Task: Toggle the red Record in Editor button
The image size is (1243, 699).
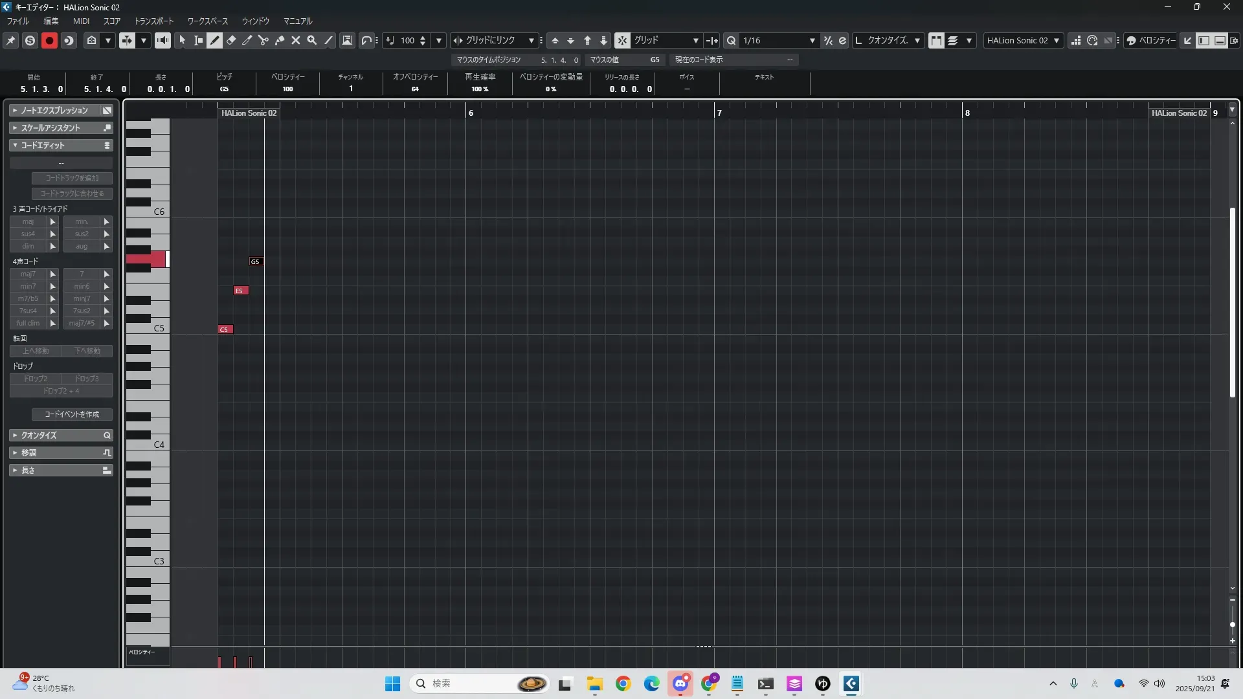Action: pyautogui.click(x=49, y=41)
